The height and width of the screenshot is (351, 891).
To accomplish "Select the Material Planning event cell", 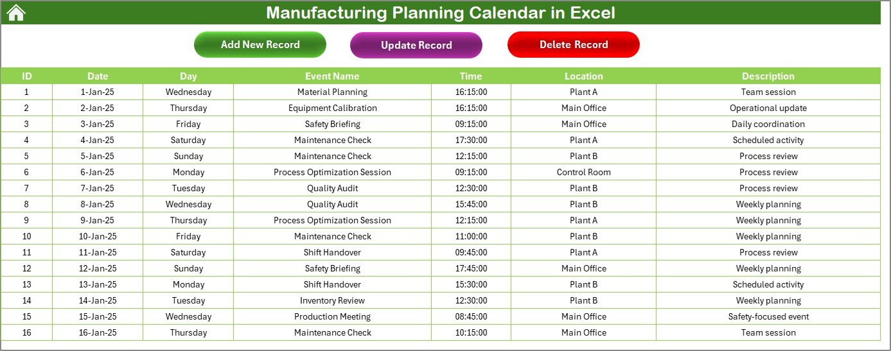I will 332,92.
